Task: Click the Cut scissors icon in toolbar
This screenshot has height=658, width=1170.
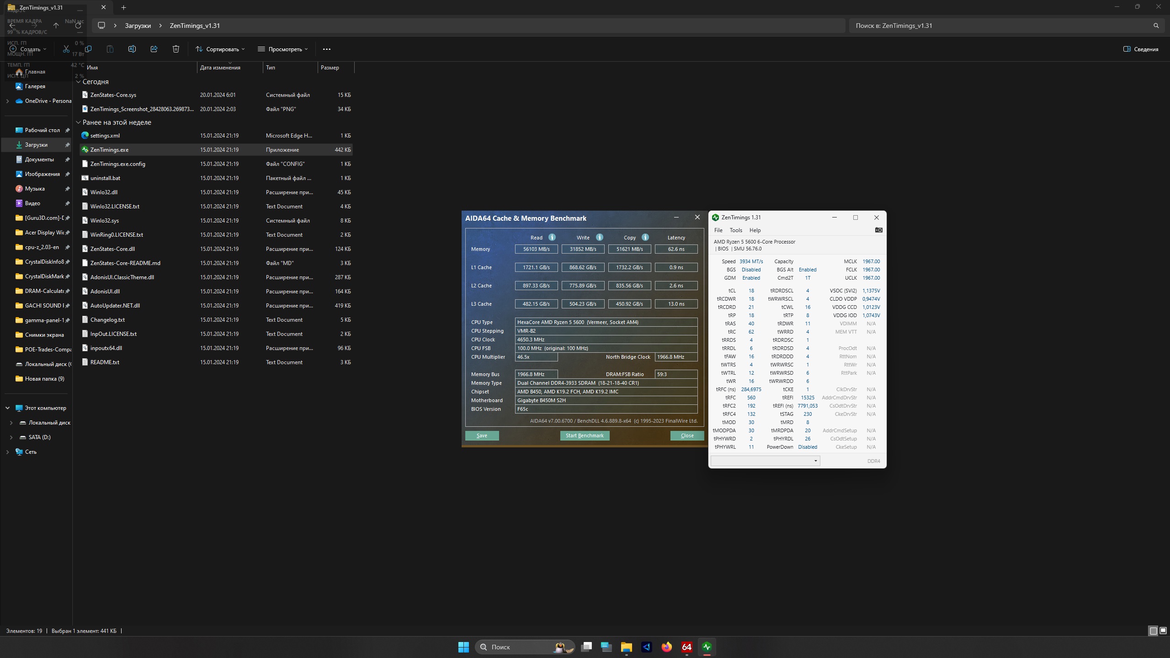Action: pos(66,49)
